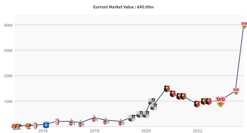Select the Lille crest just before the Auxerre marker
This screenshot has height=133, width=247.
[35, 126]
